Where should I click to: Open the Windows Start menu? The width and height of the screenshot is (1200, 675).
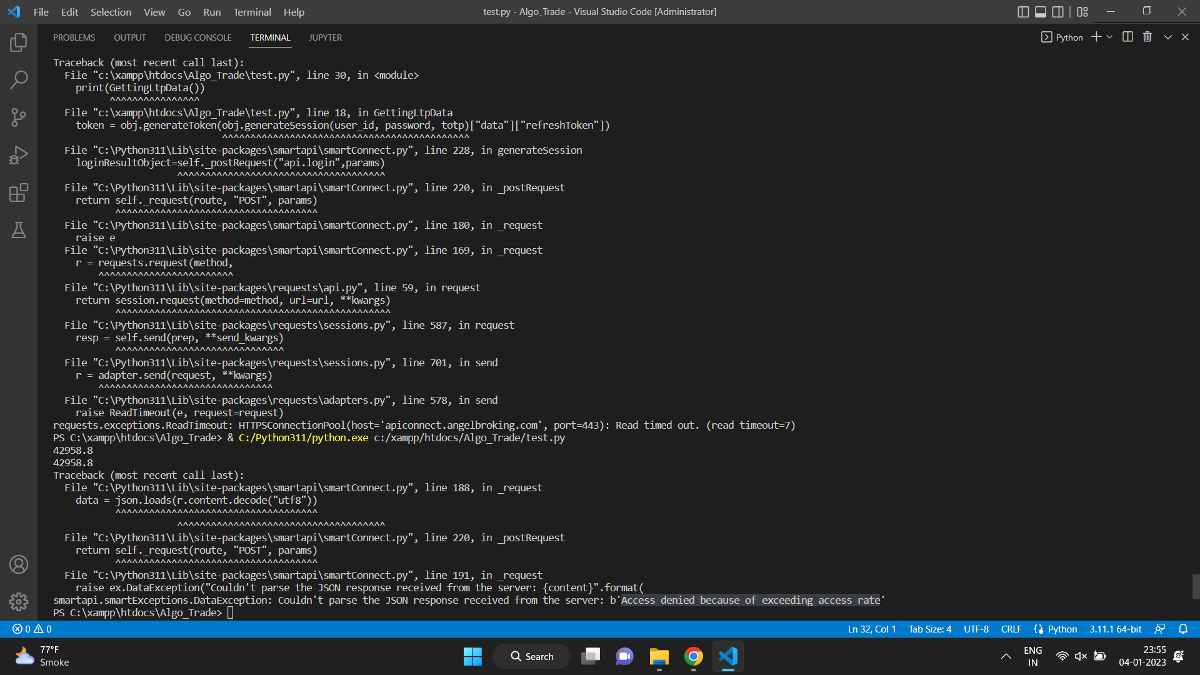(472, 656)
